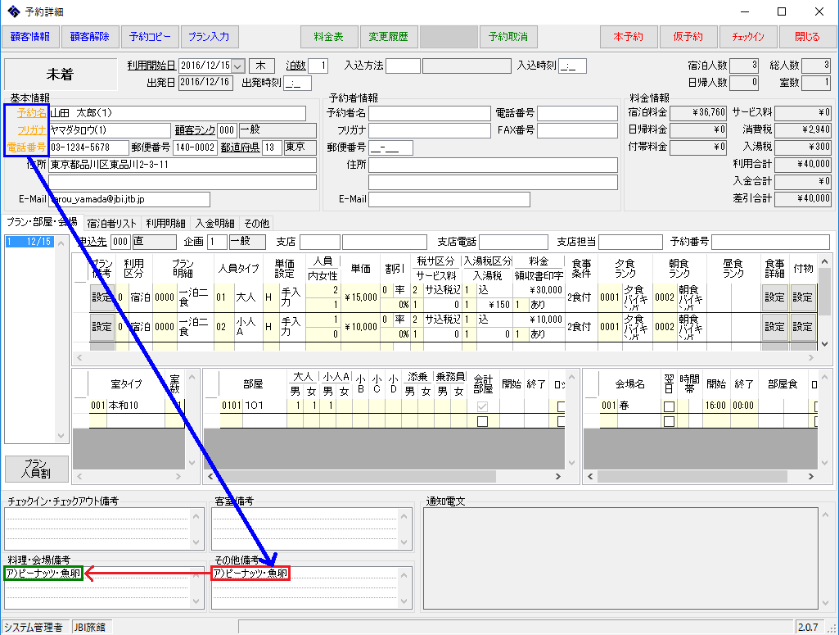Click the プラン人員割 button

coord(36,469)
